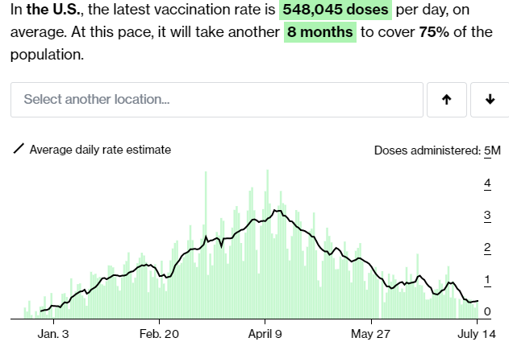Click the "May 27" date marker
Screen dimensions: 509x346
(371, 333)
